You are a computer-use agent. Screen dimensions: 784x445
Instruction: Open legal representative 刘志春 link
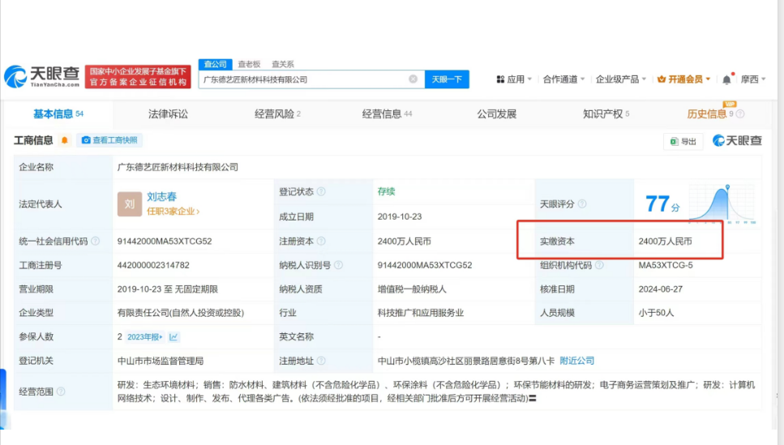(161, 197)
